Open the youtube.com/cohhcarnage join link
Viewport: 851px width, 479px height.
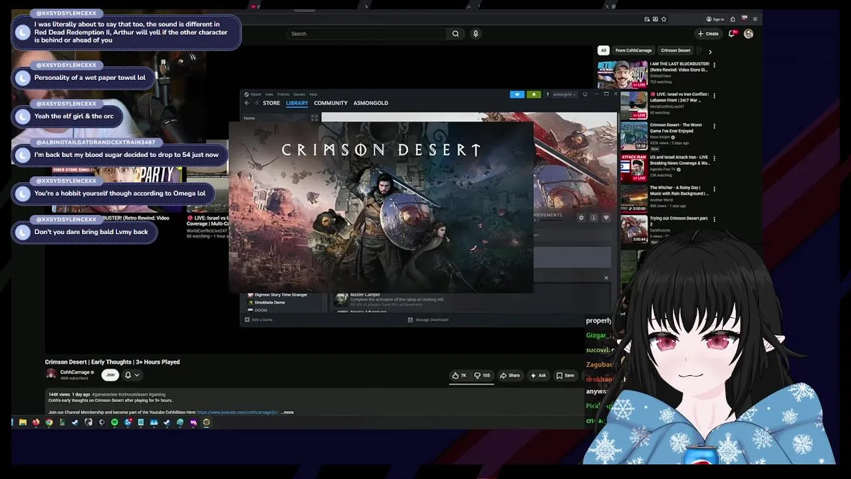click(238, 412)
